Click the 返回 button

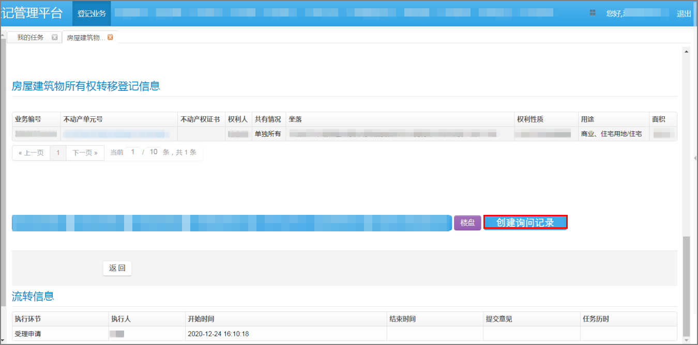(117, 268)
